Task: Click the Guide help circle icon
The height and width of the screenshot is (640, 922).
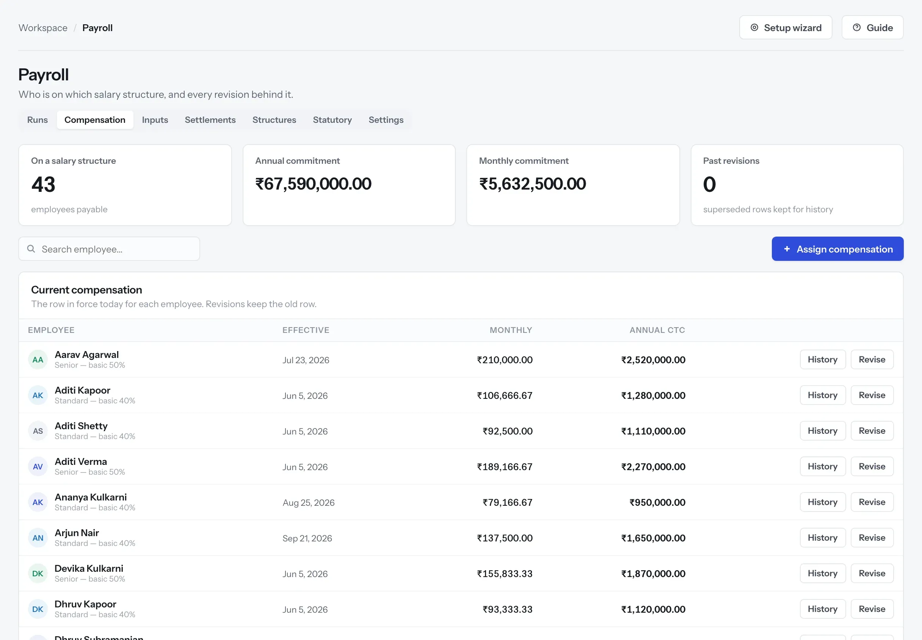Action: (857, 27)
